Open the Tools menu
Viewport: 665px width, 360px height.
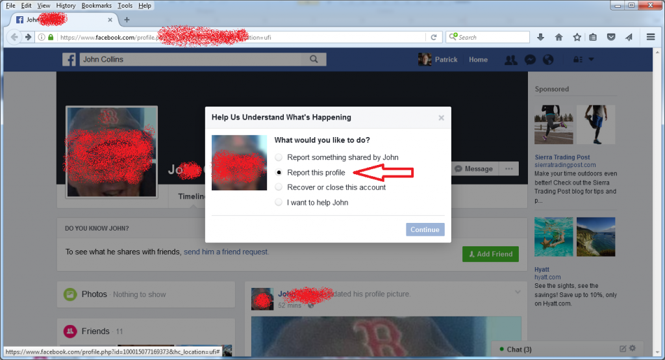coord(125,5)
